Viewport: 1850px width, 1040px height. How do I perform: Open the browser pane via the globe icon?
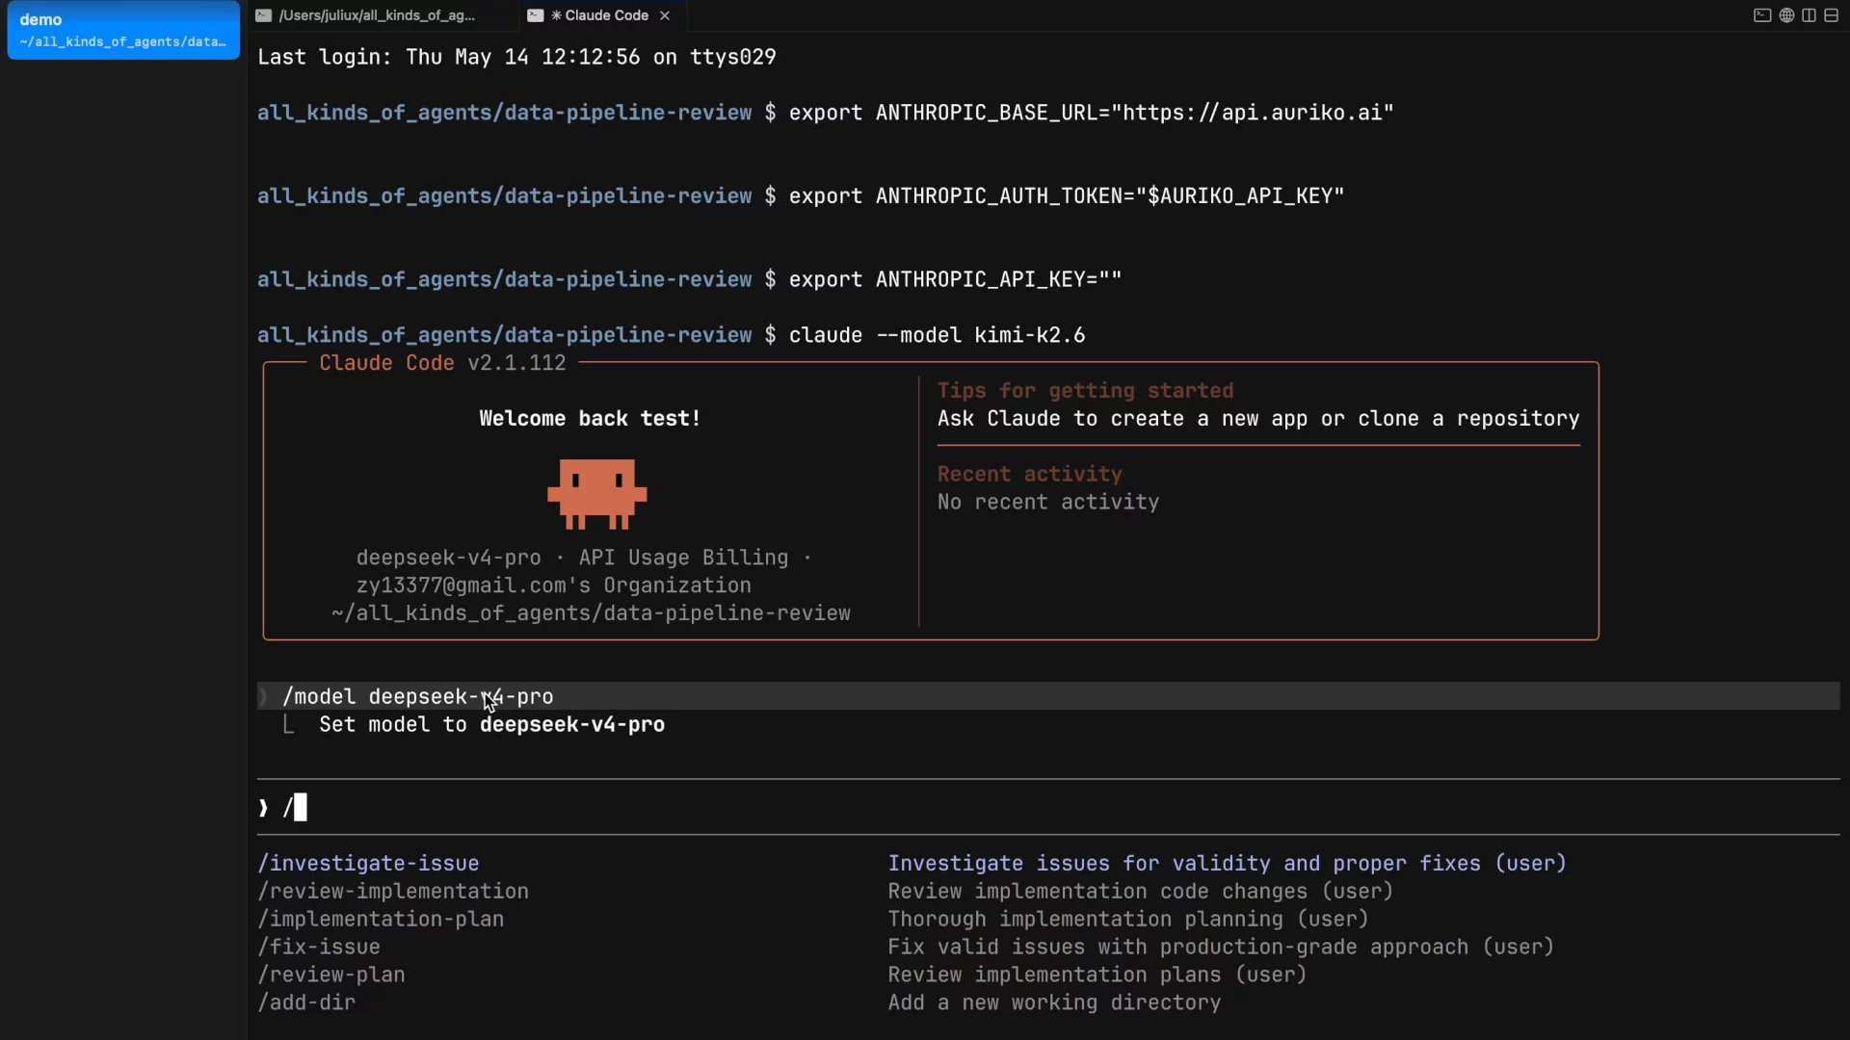tap(1786, 15)
